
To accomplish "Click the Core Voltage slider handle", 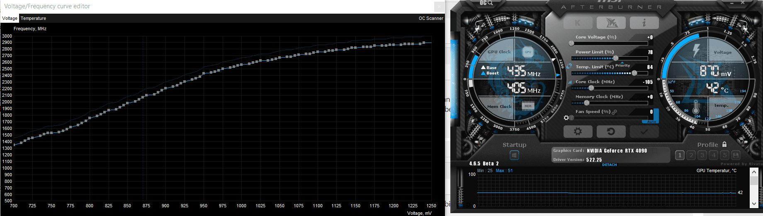I will tap(571, 43).
